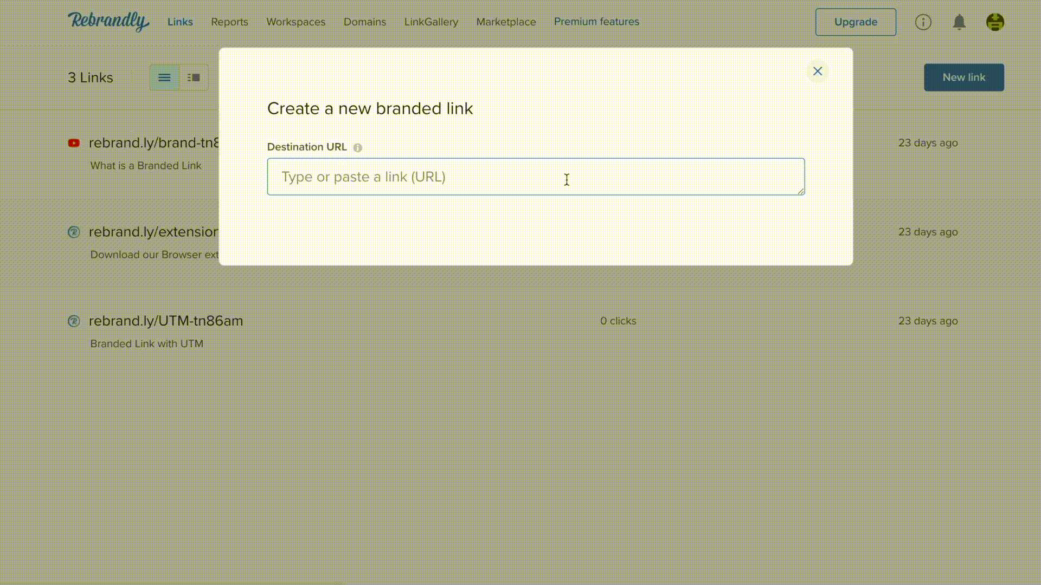This screenshot has width=1041, height=585.
Task: Click the grid view toggle icon
Action: (x=193, y=76)
